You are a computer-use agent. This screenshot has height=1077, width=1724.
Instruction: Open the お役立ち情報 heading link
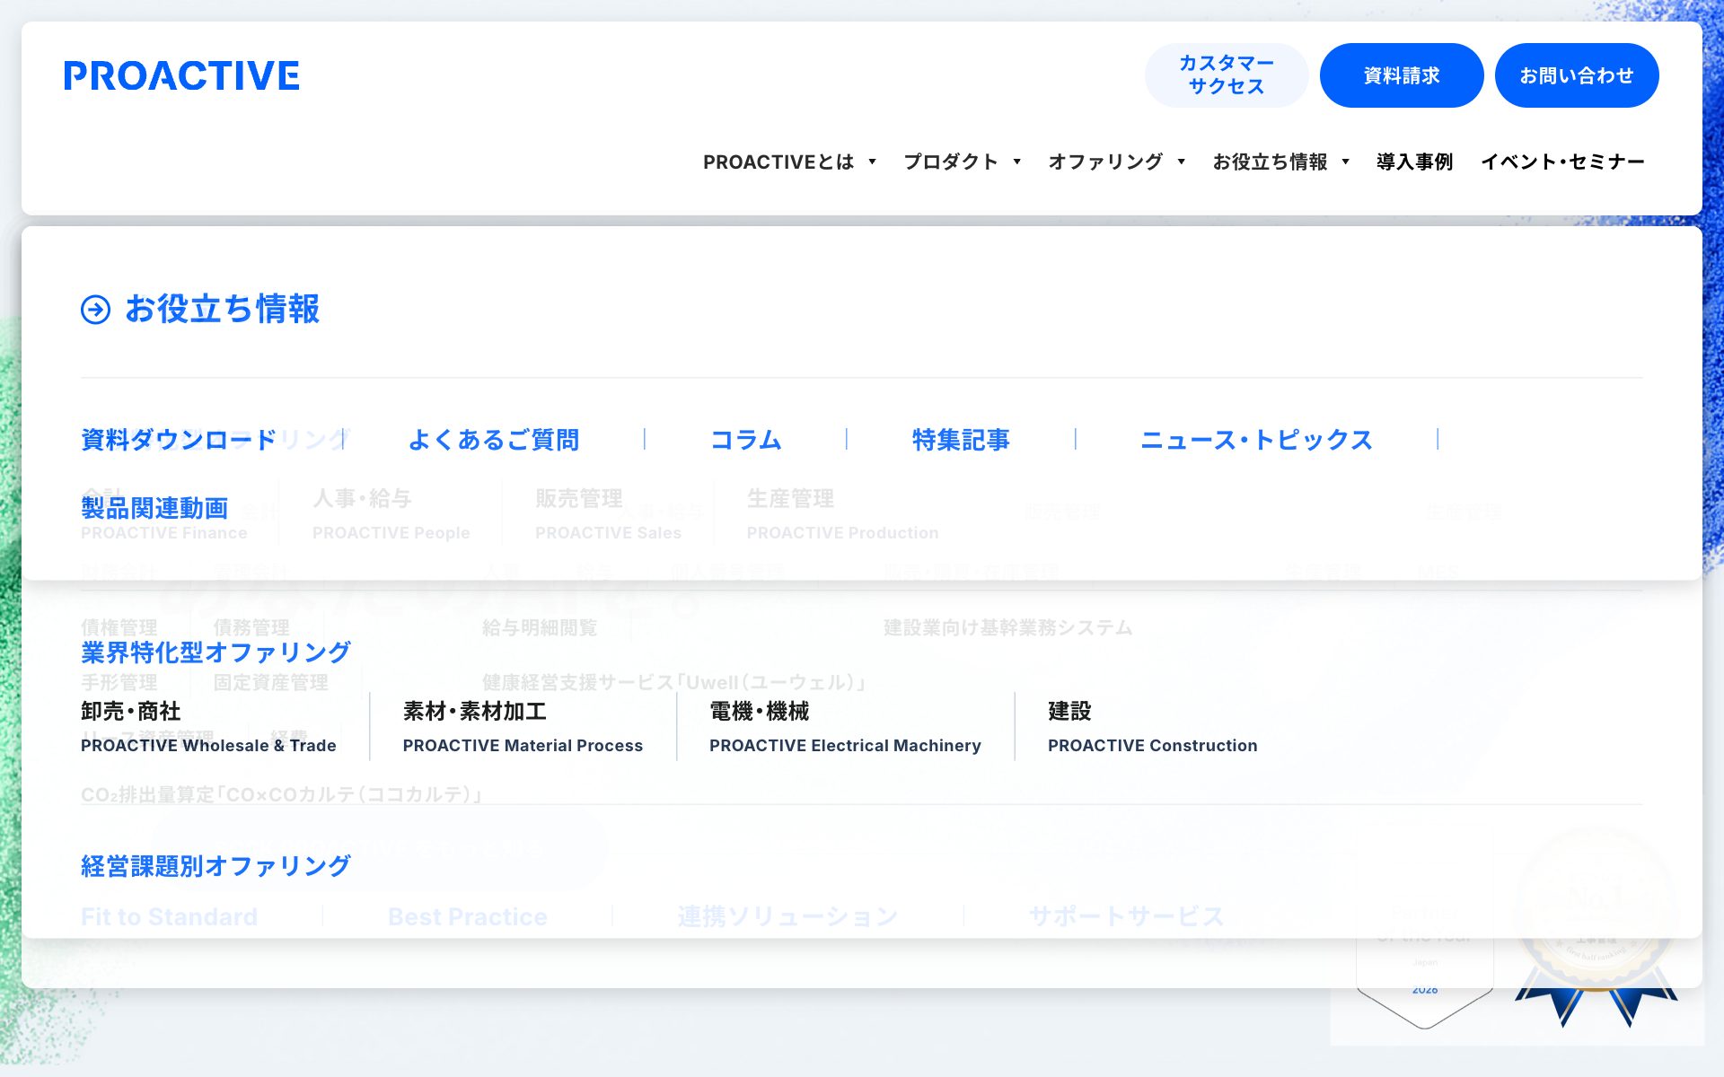[222, 310]
